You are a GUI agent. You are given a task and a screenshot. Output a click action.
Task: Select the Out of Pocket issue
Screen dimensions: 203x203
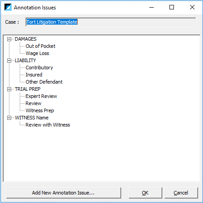(x=40, y=46)
